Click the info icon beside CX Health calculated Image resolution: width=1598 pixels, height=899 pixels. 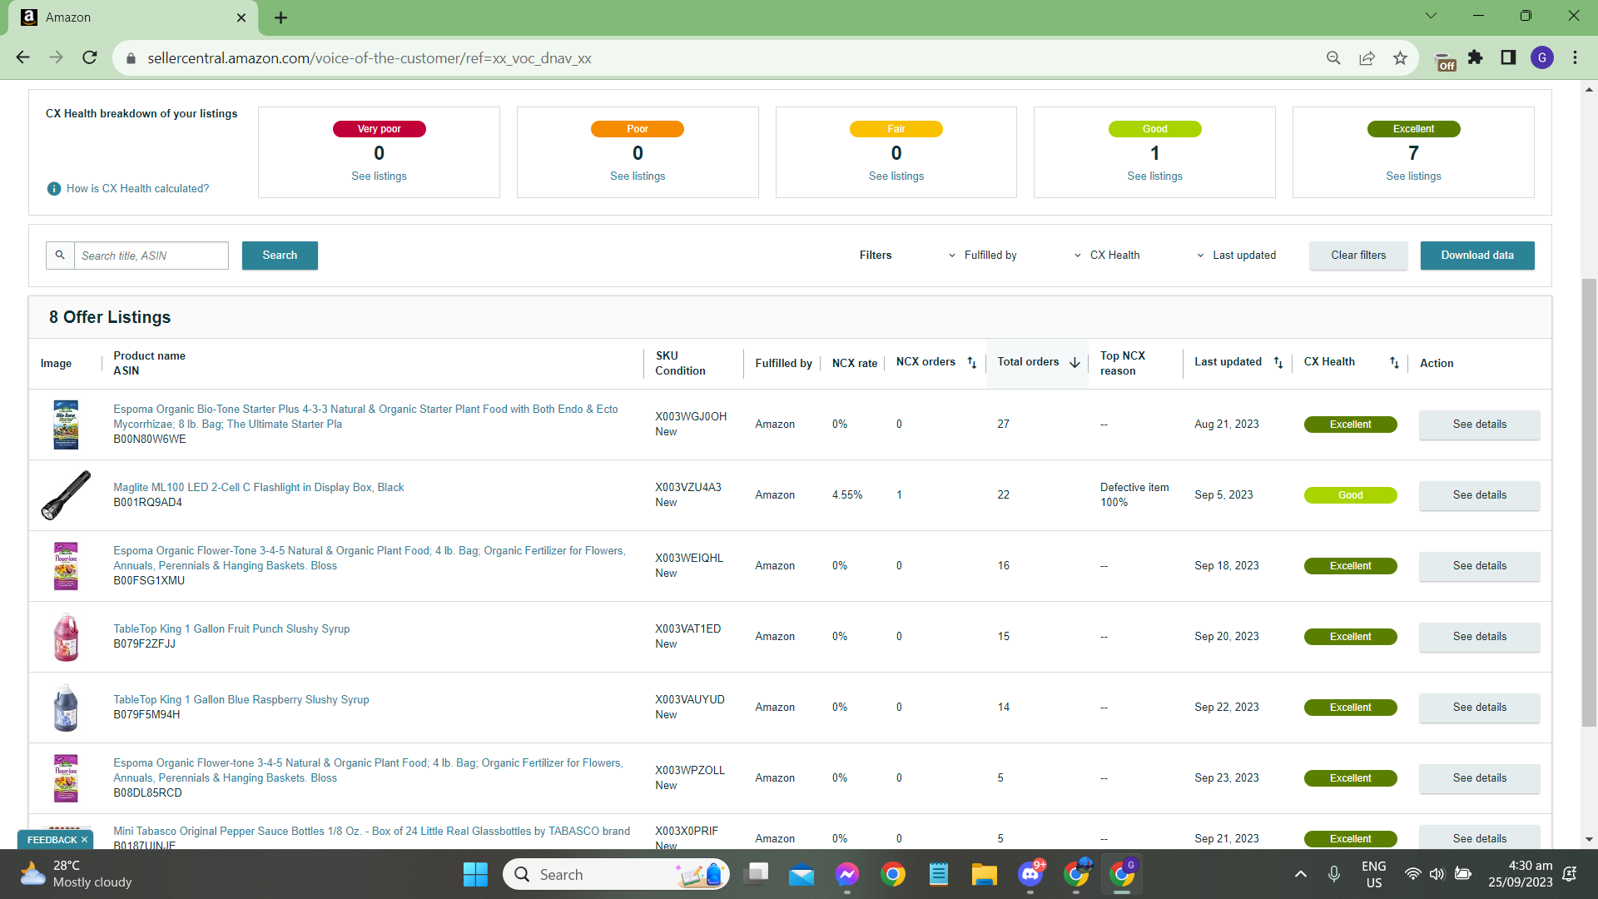click(x=54, y=189)
